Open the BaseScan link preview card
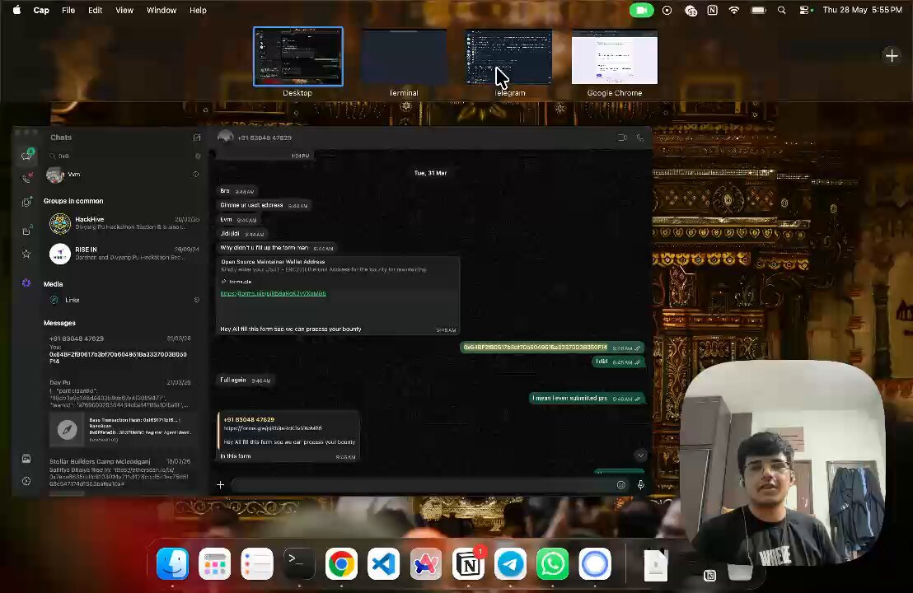The image size is (913, 593). tap(124, 429)
